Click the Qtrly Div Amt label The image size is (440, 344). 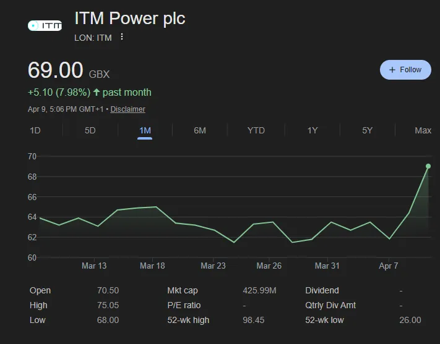[330, 305]
